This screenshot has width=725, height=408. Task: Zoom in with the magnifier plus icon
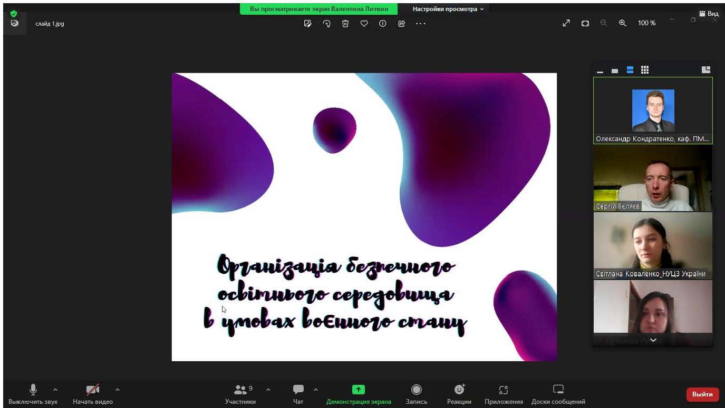click(623, 23)
